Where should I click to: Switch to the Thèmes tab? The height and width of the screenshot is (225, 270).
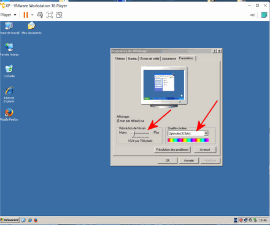pos(120,59)
